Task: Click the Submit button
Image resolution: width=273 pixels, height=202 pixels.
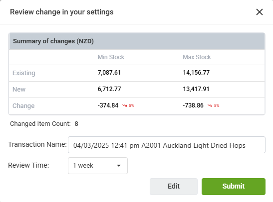Action: [234, 187]
